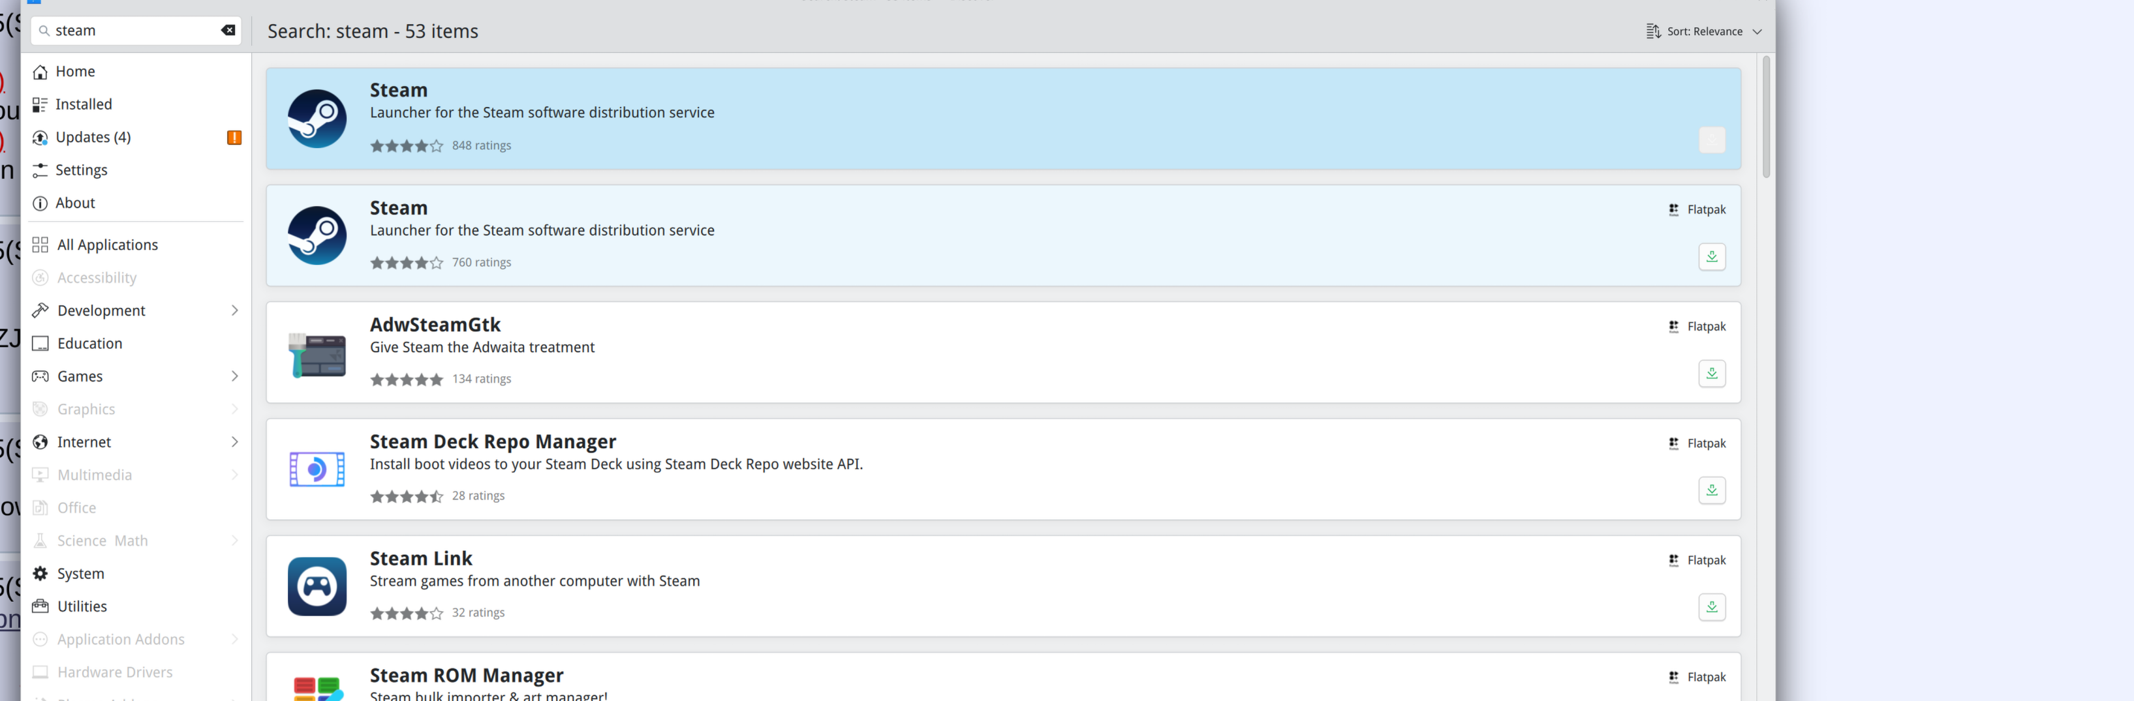The image size is (2134, 701).
Task: Click the Steam logo of the 760 ratings result
Action: [317, 236]
